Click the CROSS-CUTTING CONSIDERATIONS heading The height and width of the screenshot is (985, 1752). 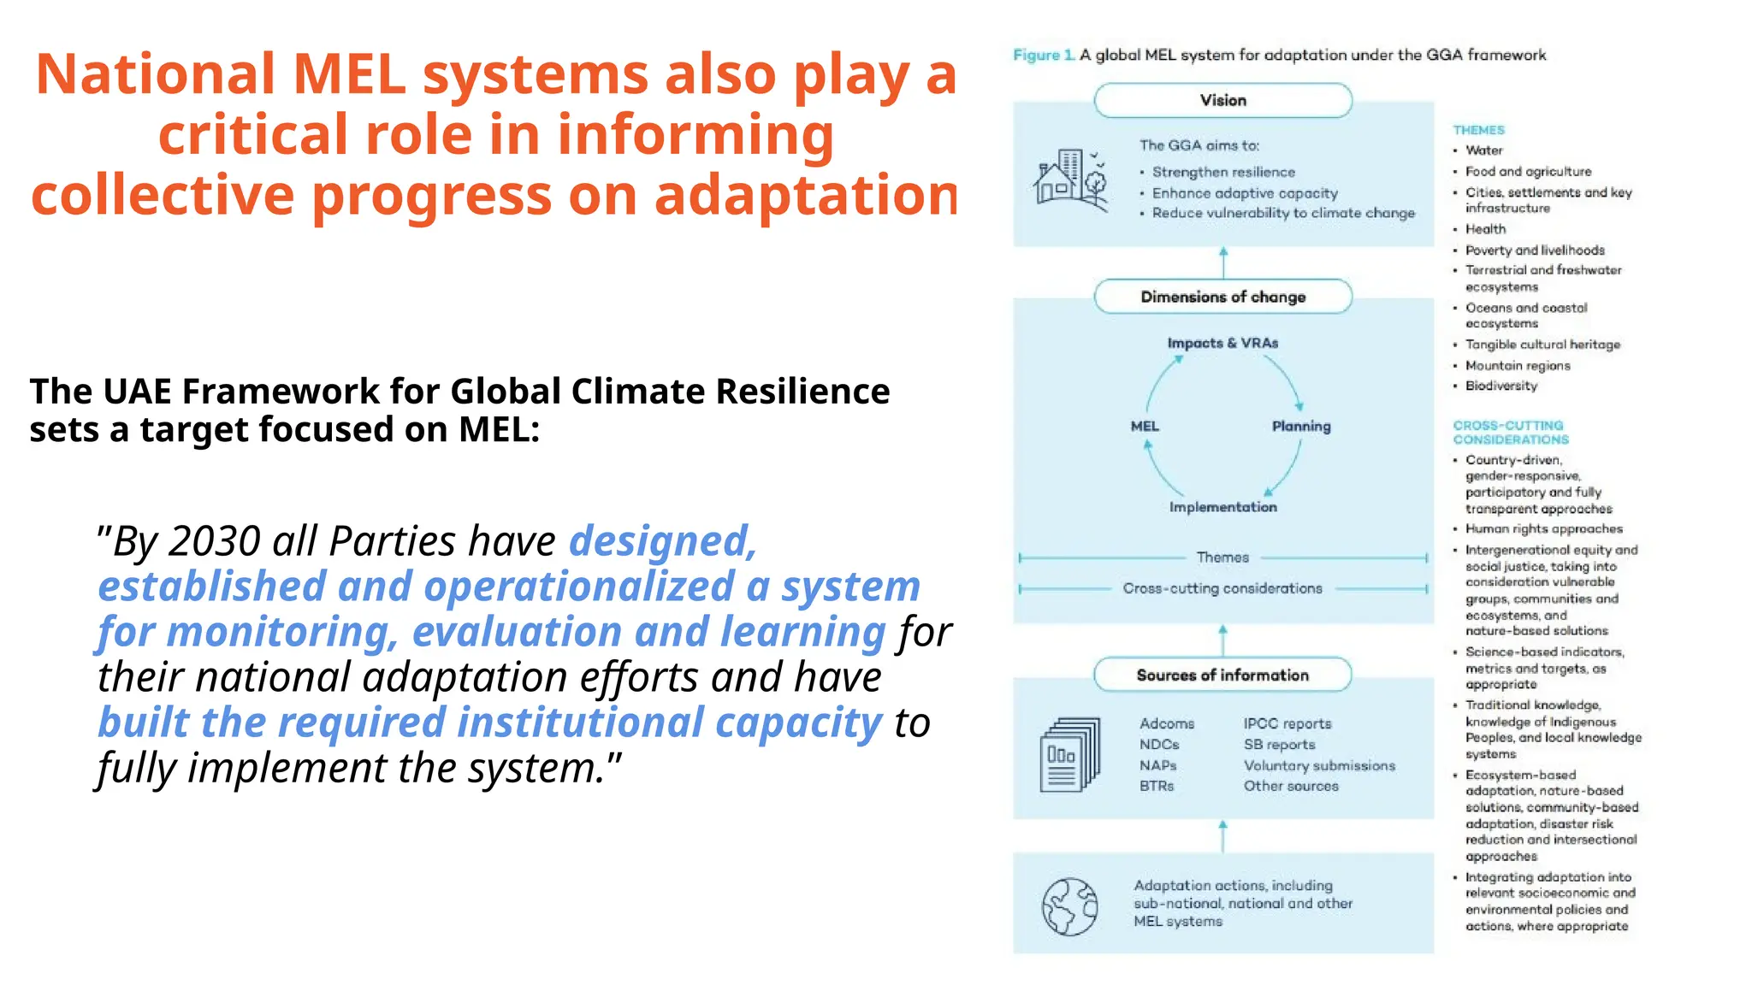(1510, 432)
